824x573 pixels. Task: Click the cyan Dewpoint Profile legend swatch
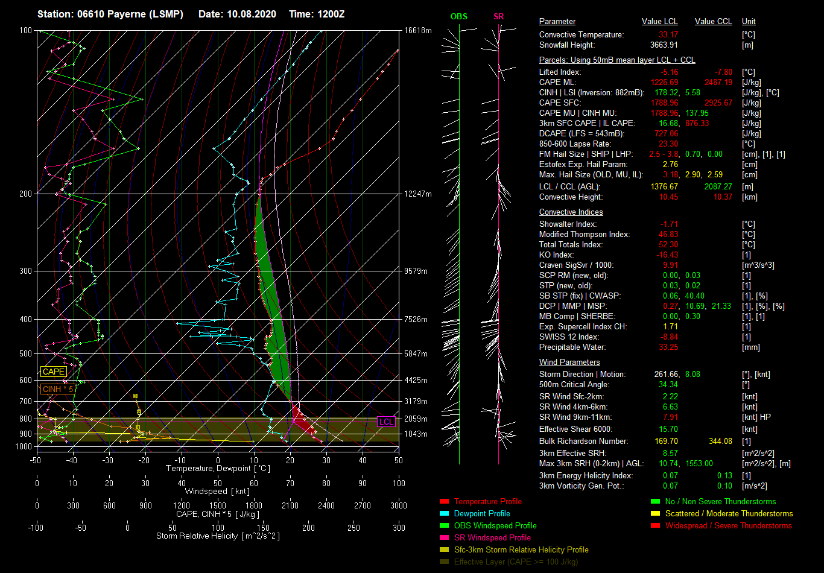coord(444,514)
